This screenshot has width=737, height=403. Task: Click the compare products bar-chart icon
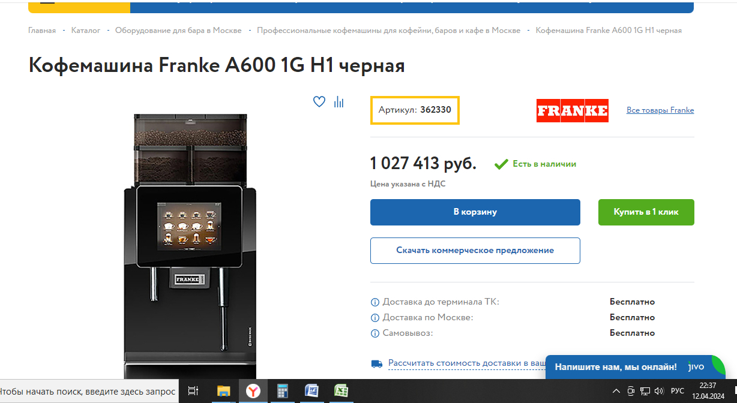pyautogui.click(x=339, y=102)
